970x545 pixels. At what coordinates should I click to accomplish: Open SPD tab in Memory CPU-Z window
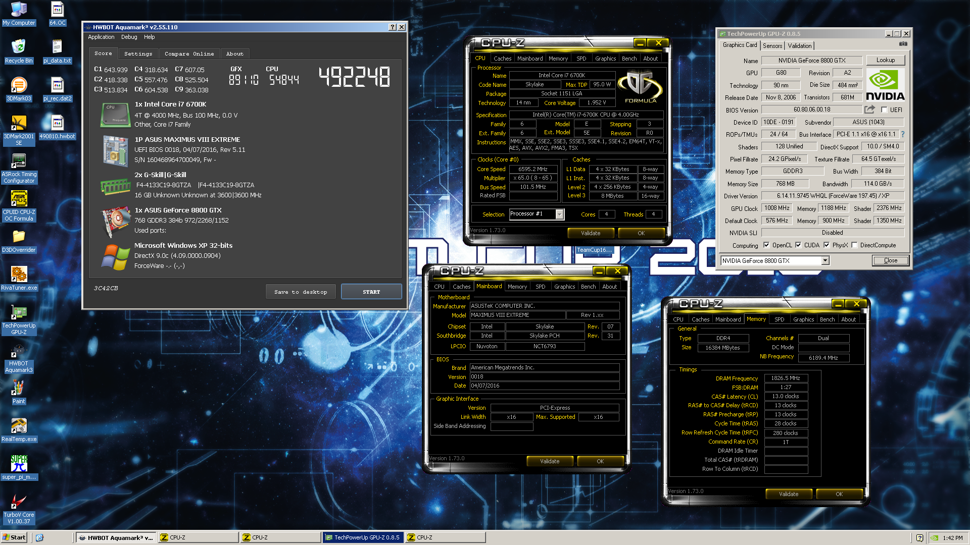click(780, 319)
